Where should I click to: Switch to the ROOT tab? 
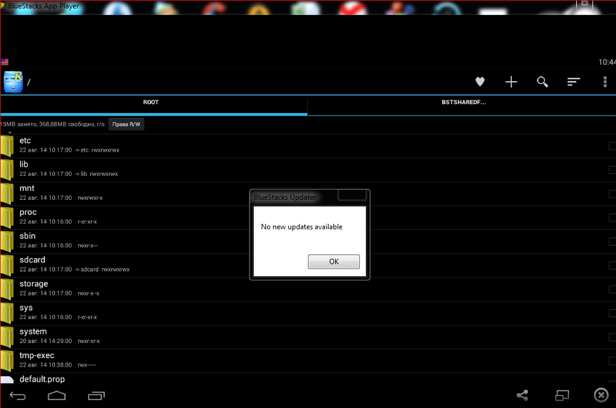coord(151,102)
